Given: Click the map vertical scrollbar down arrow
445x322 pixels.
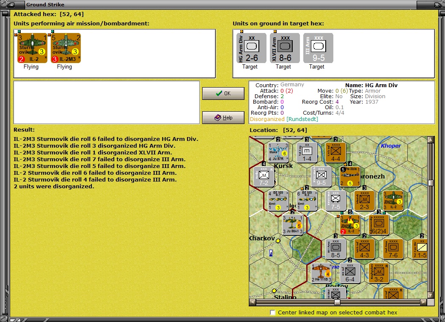Looking at the screenshot, I should click(431, 295).
